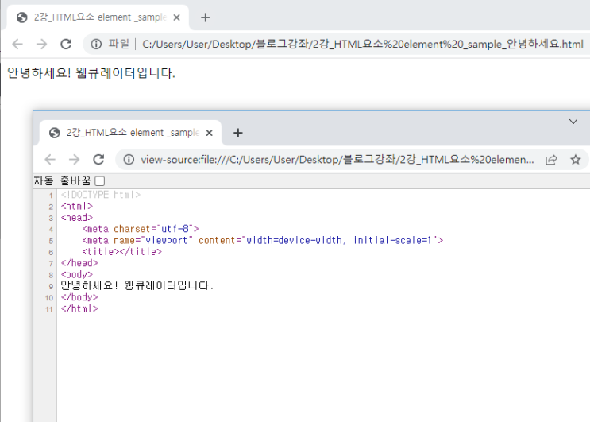Click the site info icon in rear window address bar
This screenshot has height=422, width=590.
[96, 44]
